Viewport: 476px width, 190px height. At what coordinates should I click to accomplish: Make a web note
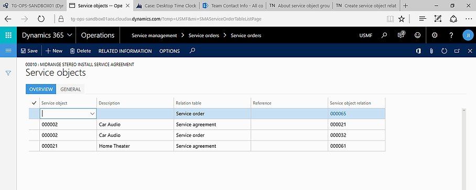[x=438, y=19]
